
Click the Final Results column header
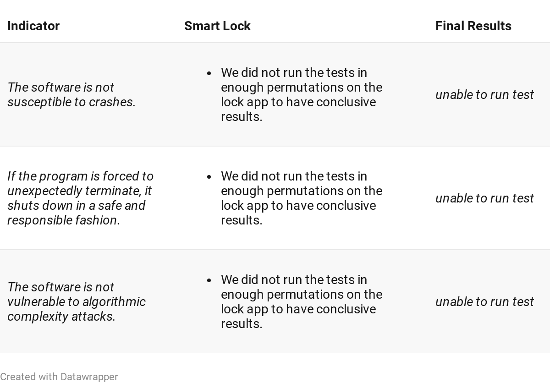(x=473, y=26)
